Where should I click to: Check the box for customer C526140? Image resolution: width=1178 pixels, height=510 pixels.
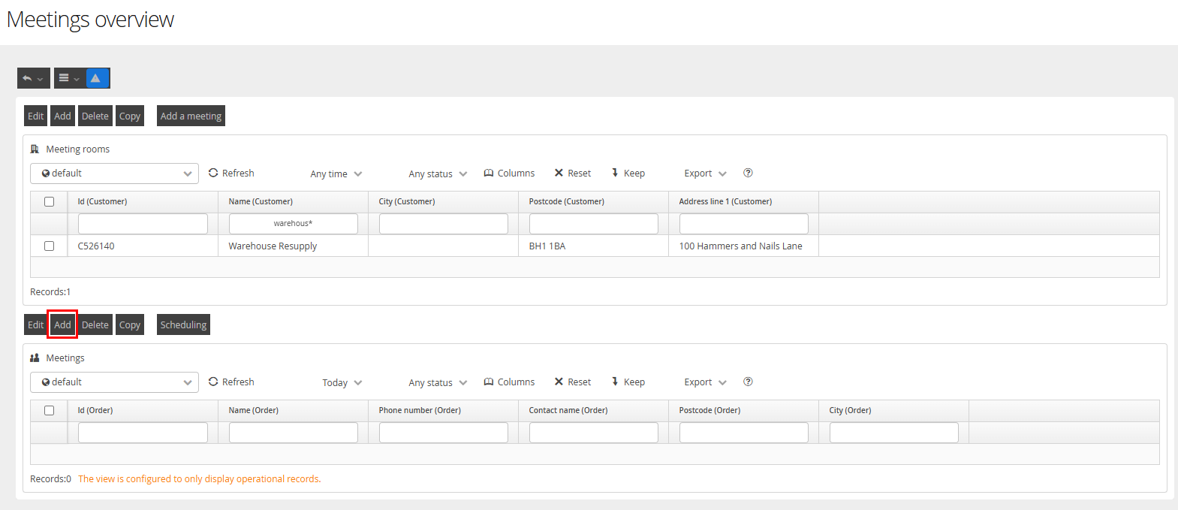click(x=49, y=246)
